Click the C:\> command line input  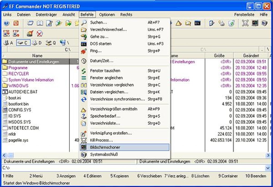[133, 168]
